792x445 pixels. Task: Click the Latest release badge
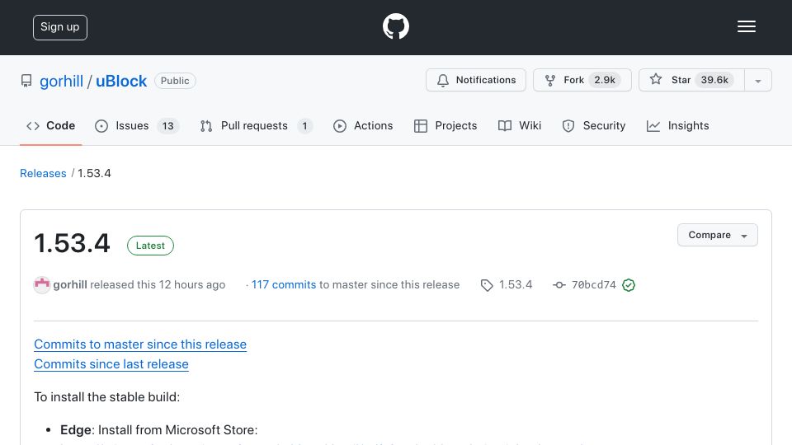pyautogui.click(x=150, y=246)
